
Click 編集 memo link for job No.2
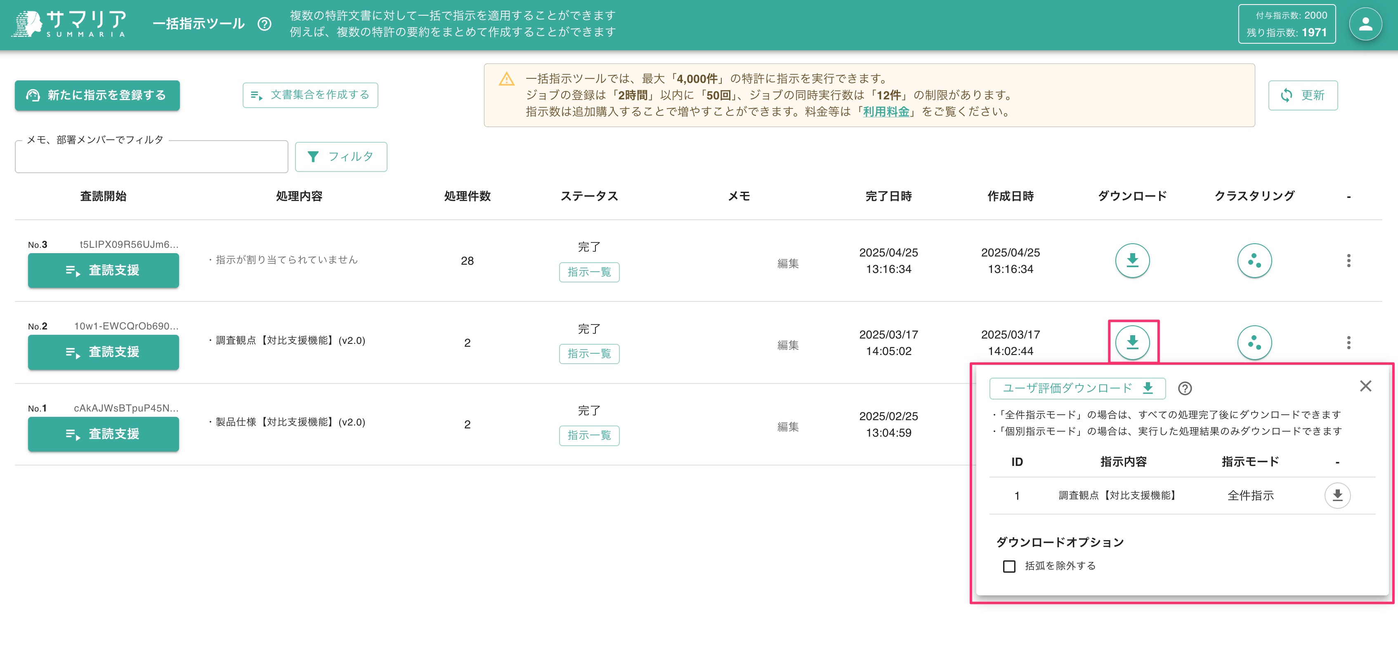point(787,345)
